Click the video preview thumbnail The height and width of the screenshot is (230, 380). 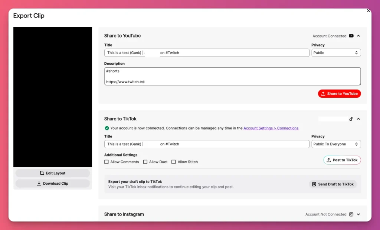pyautogui.click(x=53, y=97)
